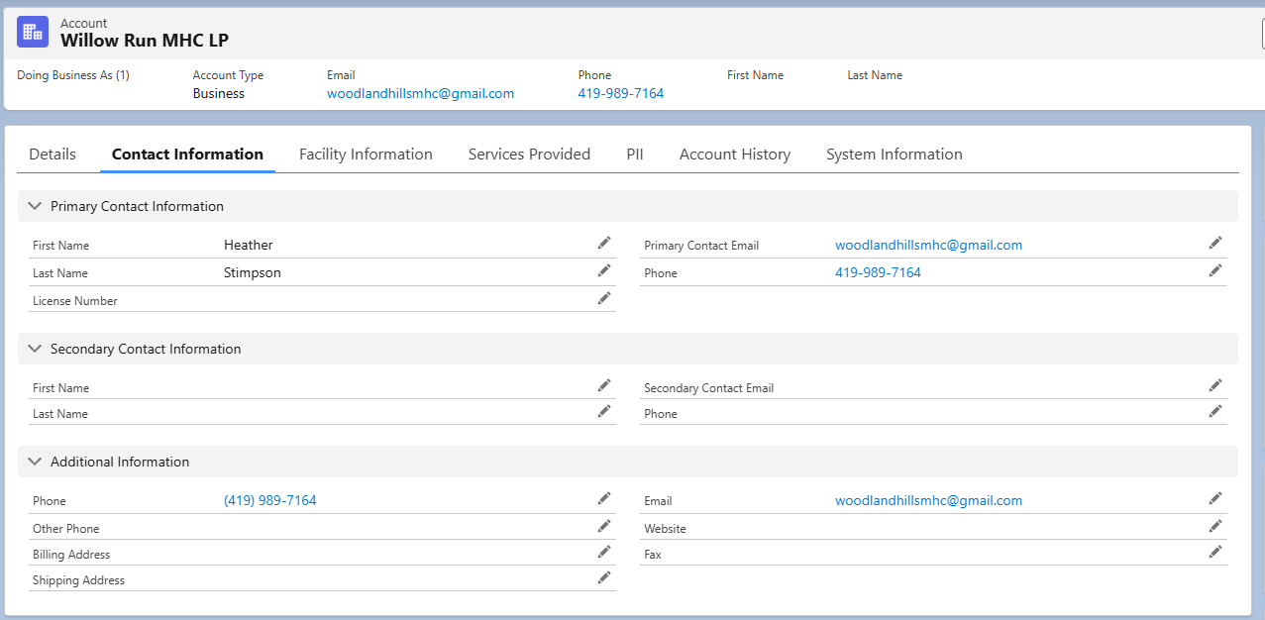
Task: Click the Shipping Address label
Action: click(78, 580)
